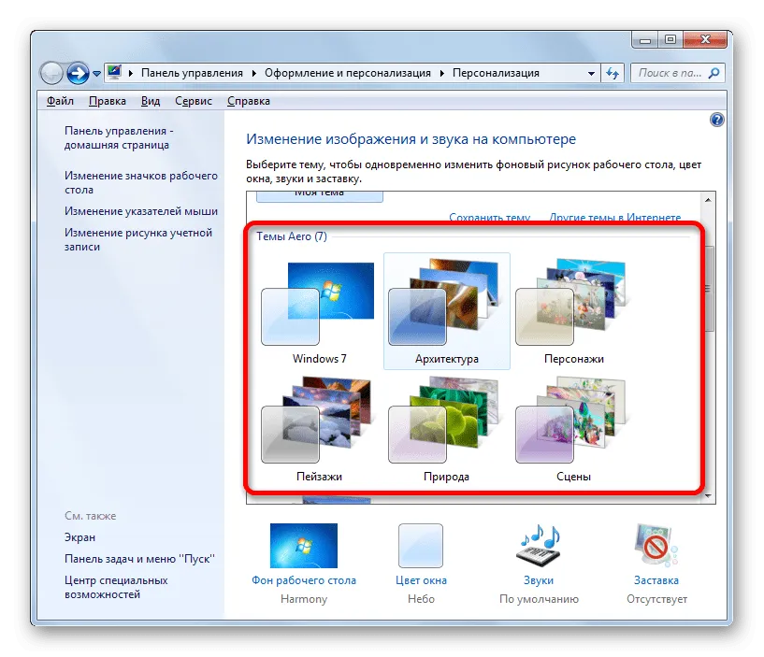The image size is (764, 657).
Task: Click the Цвет окна color swatch
Action: click(421, 546)
